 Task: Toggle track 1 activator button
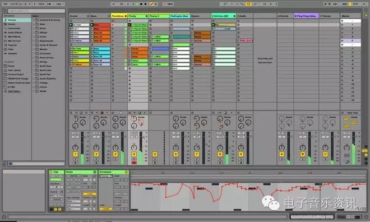75,154
